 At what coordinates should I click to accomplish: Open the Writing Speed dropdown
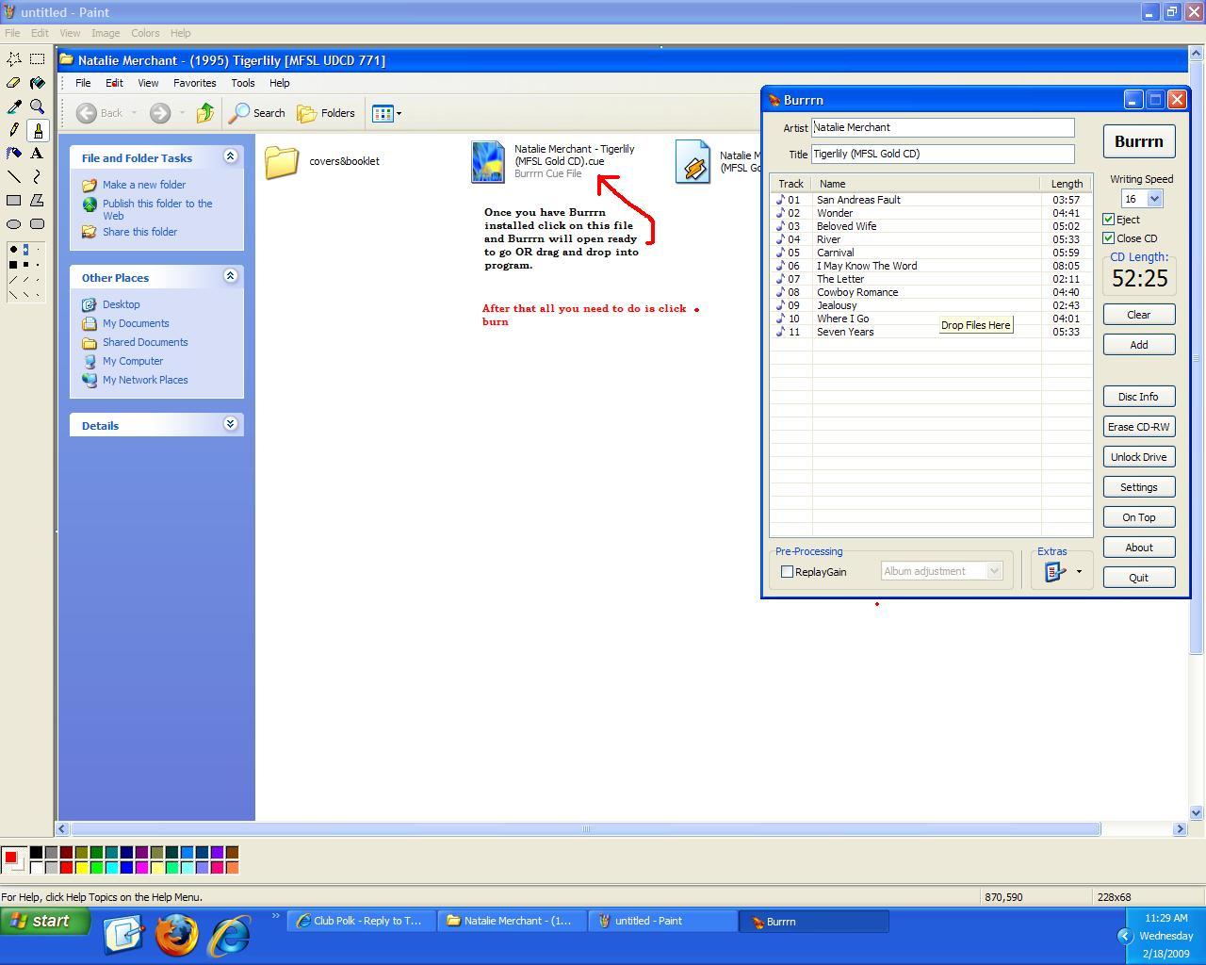point(1154,199)
